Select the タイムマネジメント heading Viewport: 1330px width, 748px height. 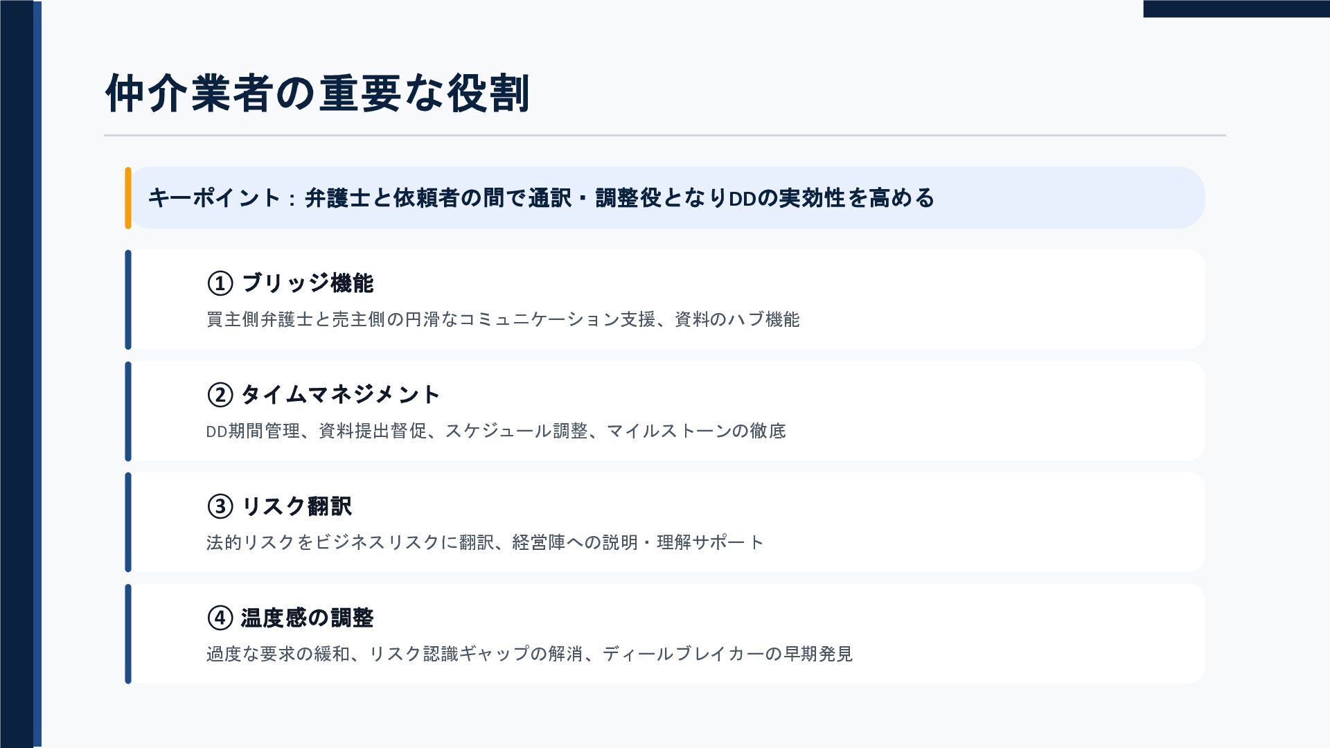tap(340, 395)
